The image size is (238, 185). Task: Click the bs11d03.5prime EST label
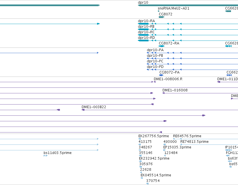pos(58,153)
